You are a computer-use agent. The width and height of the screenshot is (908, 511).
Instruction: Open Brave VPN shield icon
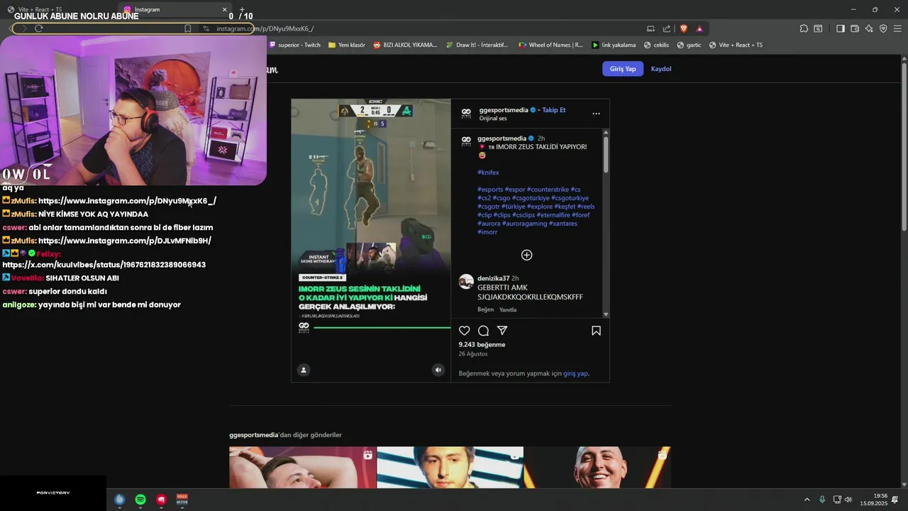[883, 28]
